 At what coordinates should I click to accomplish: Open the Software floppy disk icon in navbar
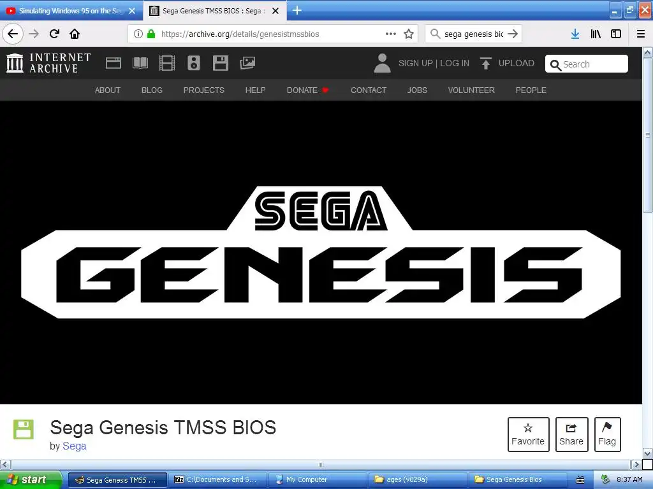[220, 63]
